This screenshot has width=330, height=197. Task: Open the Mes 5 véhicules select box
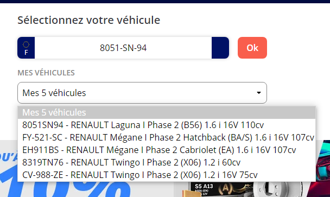point(142,93)
